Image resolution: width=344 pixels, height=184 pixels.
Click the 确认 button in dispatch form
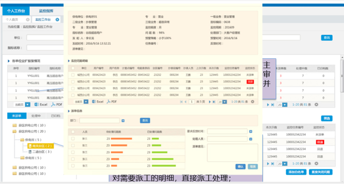pos(240,167)
